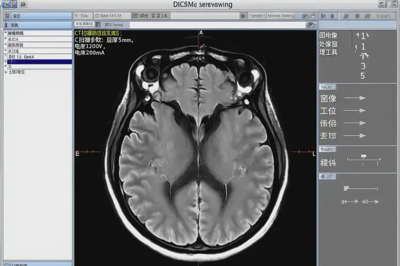
Task: Adjust the slider next to 报件 label
Action: [364, 156]
